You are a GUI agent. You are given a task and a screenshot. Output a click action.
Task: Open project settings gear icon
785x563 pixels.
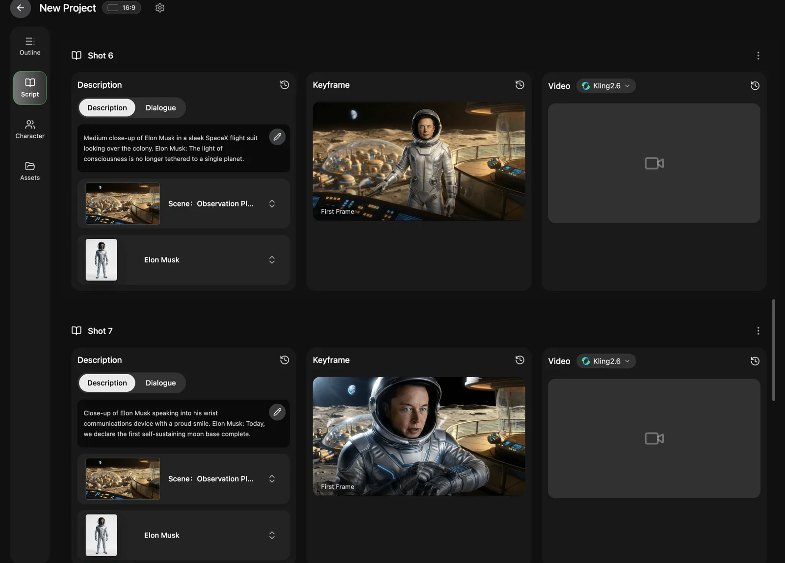(159, 8)
